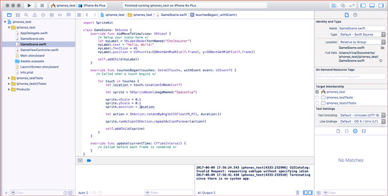
Task: Open the Breakpoint navigator
Action: (60, 15)
